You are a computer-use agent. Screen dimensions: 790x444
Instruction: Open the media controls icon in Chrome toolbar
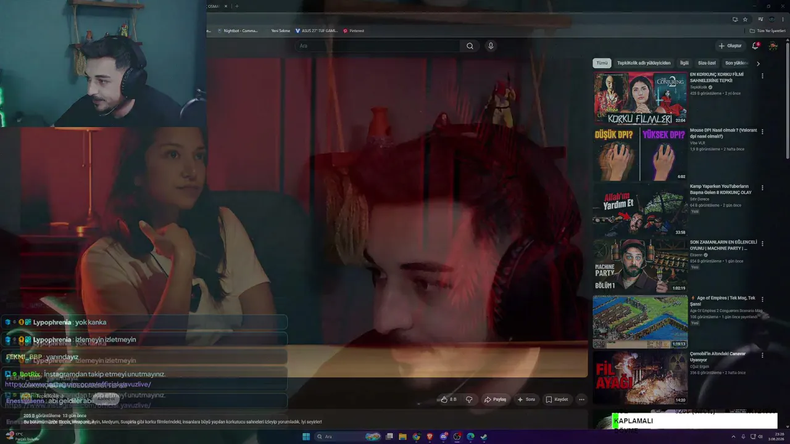coord(760,19)
